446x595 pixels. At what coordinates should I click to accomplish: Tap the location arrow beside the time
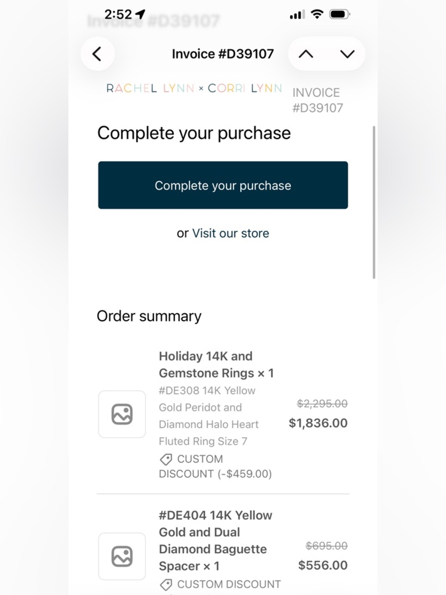140,14
